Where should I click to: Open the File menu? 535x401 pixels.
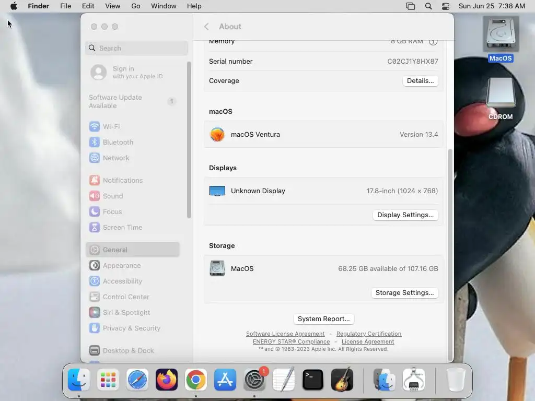coord(65,6)
